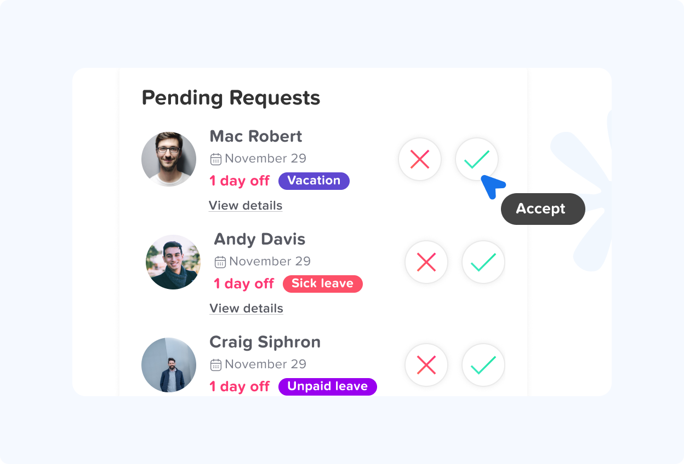Select the Unpaid leave tag
This screenshot has width=684, height=464.
click(328, 386)
